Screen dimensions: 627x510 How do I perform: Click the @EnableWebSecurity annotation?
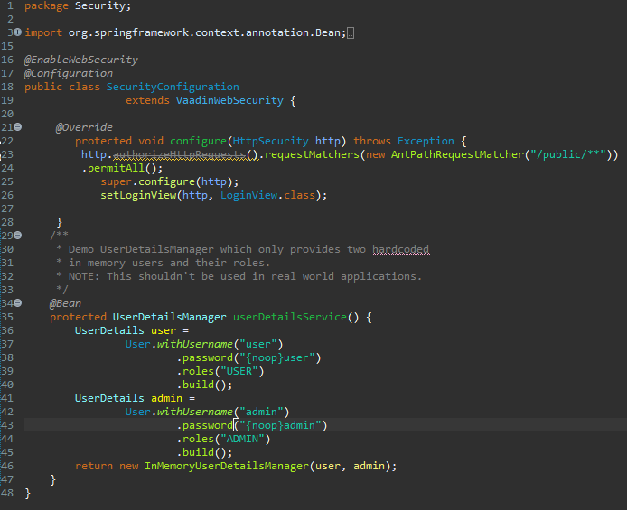pyautogui.click(x=80, y=60)
